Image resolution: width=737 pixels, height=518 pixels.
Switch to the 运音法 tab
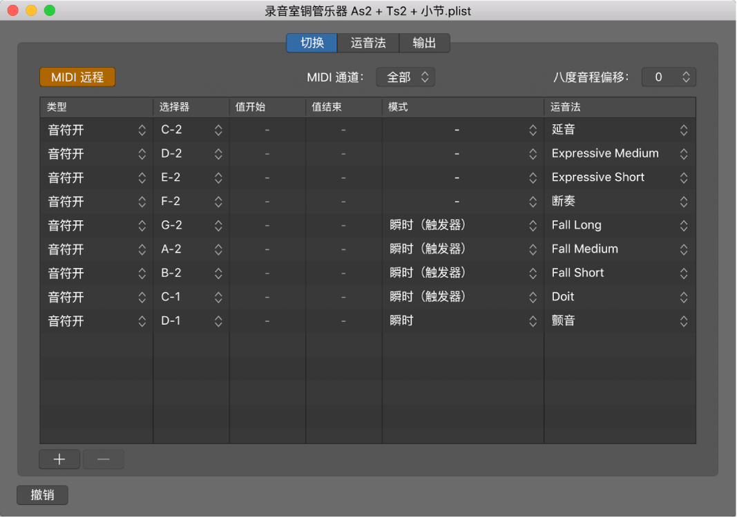point(368,42)
